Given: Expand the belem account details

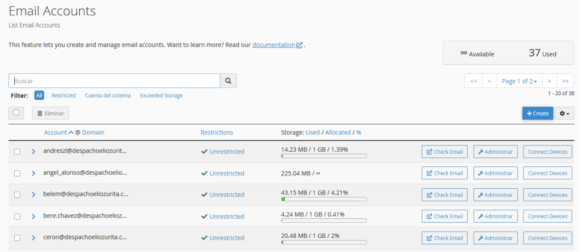Looking at the screenshot, I should (x=33, y=194).
